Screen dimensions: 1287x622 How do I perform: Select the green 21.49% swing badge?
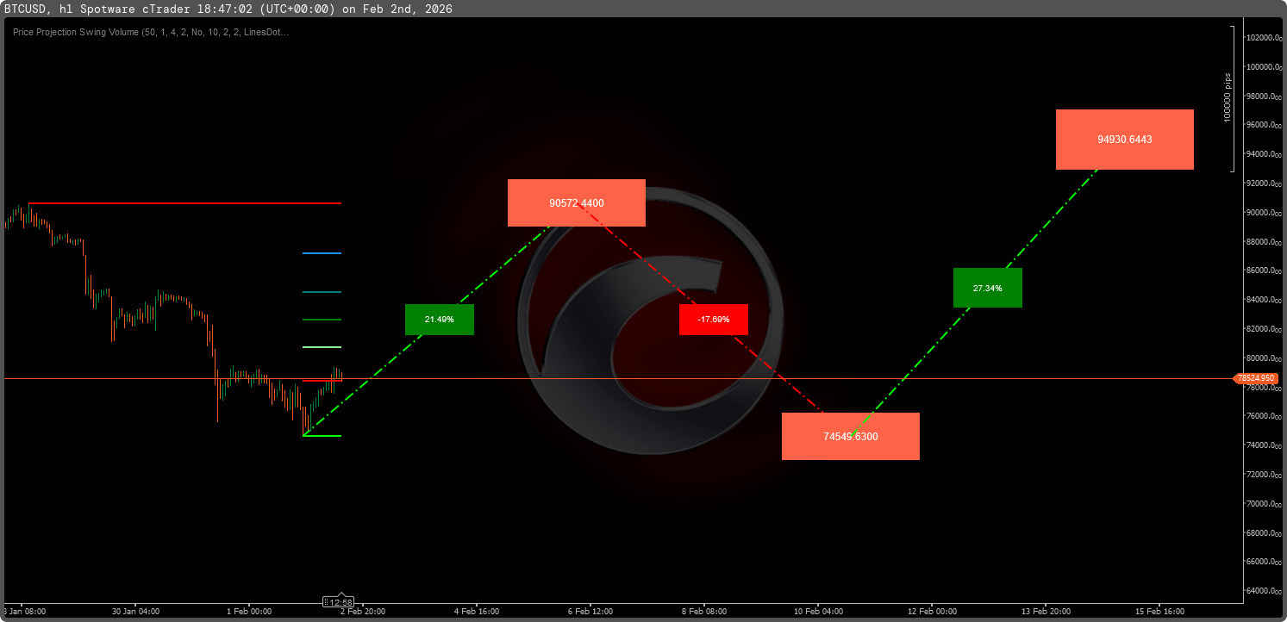pyautogui.click(x=439, y=319)
